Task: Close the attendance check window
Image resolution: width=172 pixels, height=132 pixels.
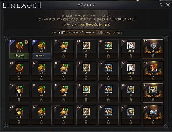Action: 168,5
